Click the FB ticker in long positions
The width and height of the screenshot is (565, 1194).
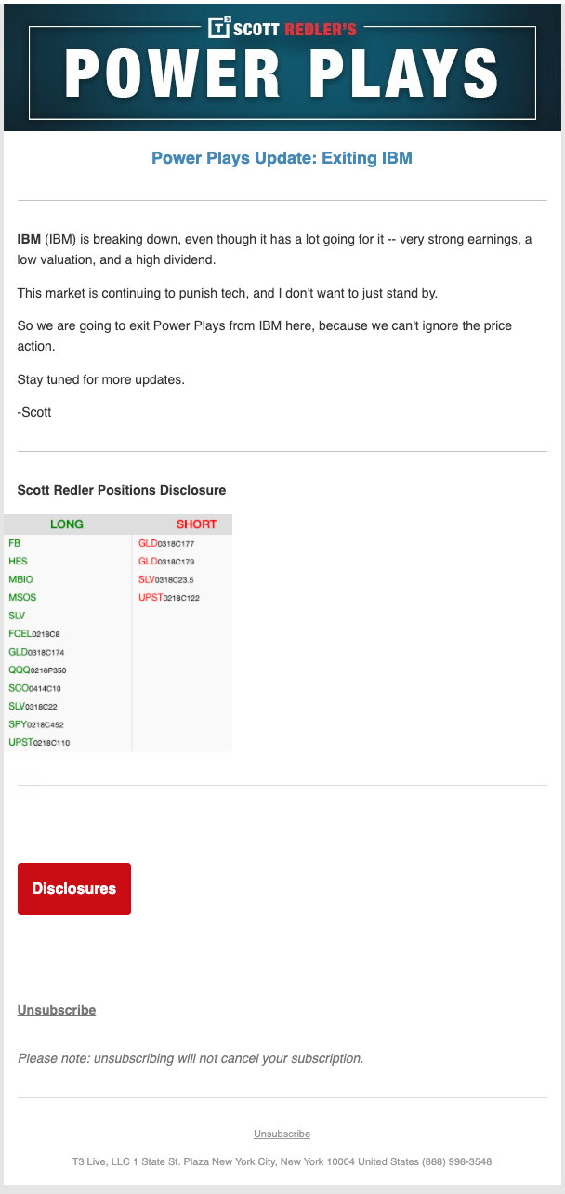[14, 543]
